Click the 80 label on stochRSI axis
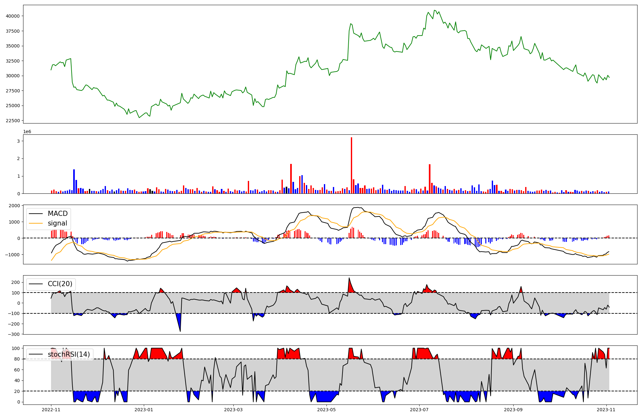 click(x=17, y=359)
